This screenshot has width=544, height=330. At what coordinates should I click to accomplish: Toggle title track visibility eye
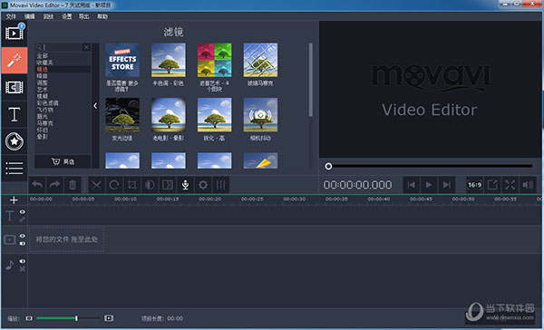[x=22, y=211]
